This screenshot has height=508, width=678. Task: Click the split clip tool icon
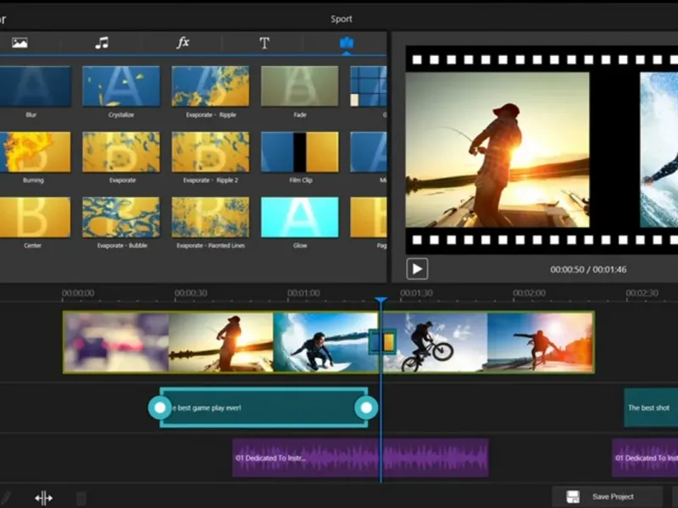click(44, 498)
